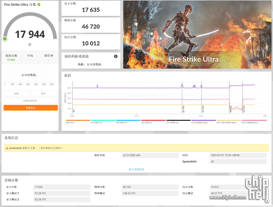The width and height of the screenshot is (273, 207).
Task: Select the pink GPU 时钟频率 legend bar
Action: [x=254, y=120]
